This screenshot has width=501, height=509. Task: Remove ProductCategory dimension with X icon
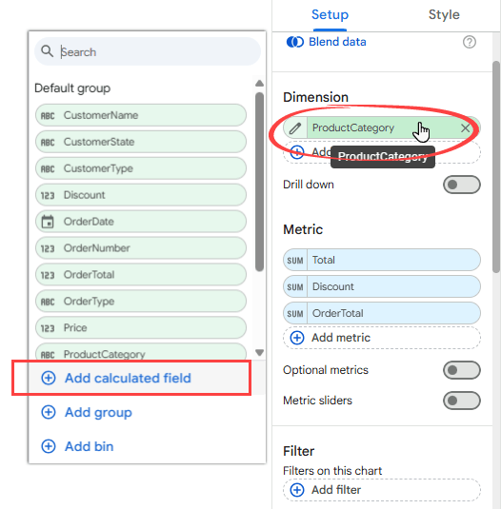[465, 128]
